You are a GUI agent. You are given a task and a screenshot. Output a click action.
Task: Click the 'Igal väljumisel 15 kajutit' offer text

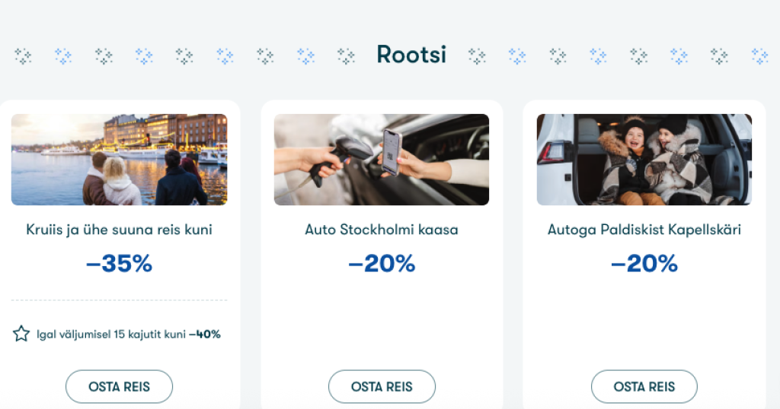click(110, 334)
